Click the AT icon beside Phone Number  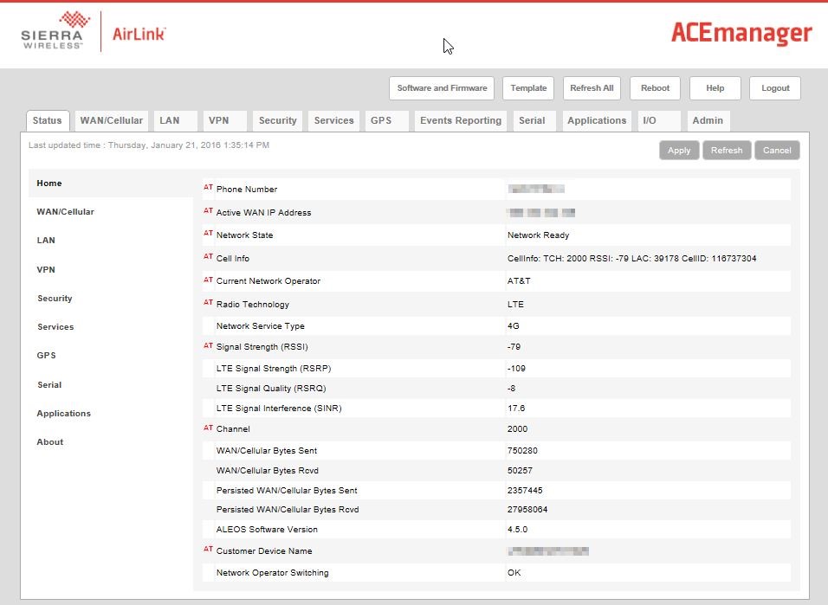point(208,188)
